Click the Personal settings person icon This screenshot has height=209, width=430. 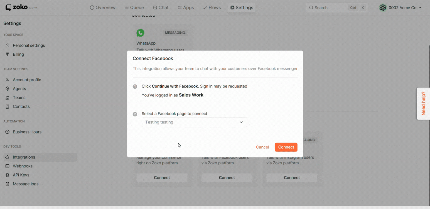pyautogui.click(x=8, y=45)
